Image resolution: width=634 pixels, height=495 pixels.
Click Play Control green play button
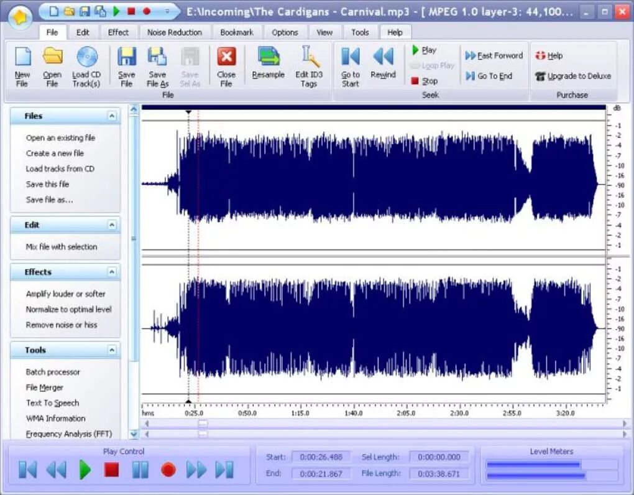pos(85,470)
